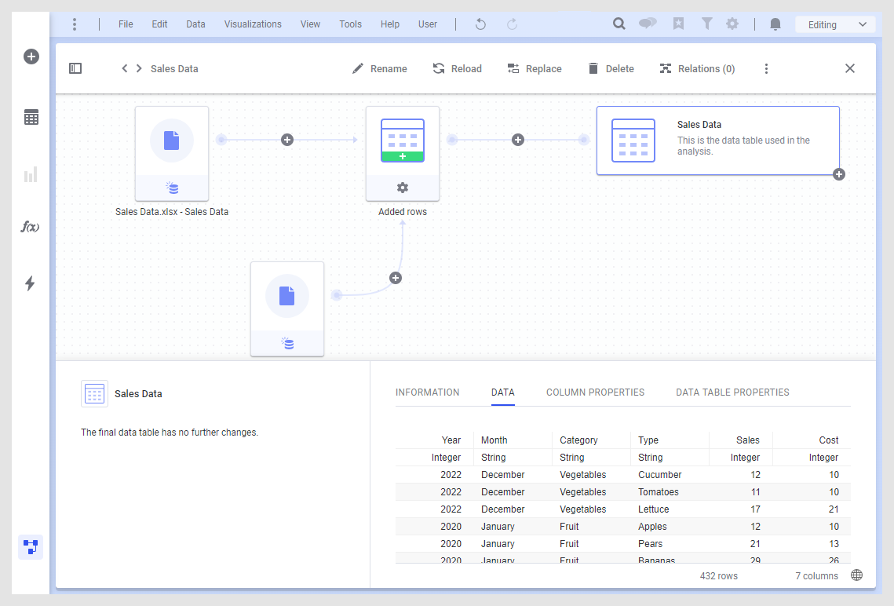Open the Visualizations menu
Screen dimensions: 894x606
253,24
